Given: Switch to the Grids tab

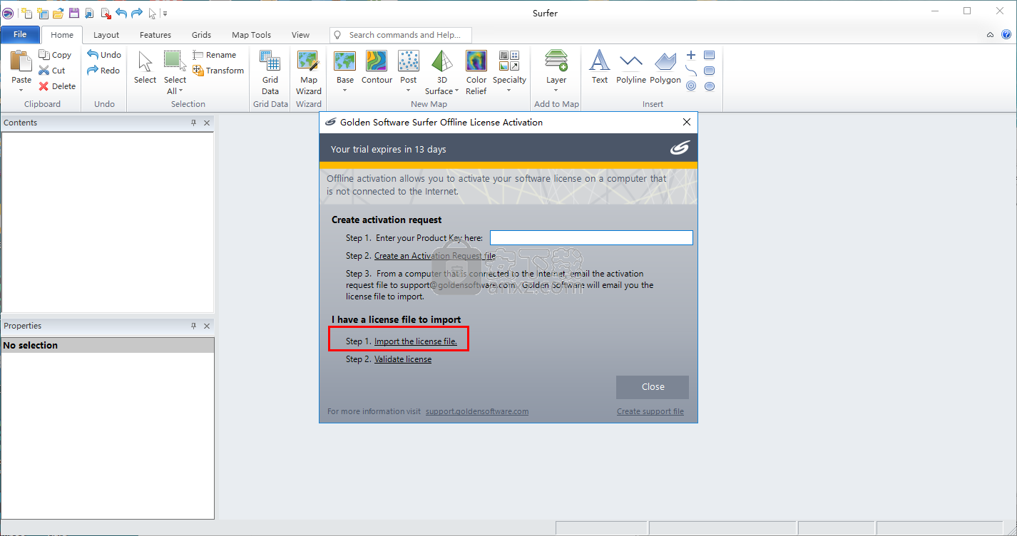Looking at the screenshot, I should (x=202, y=35).
